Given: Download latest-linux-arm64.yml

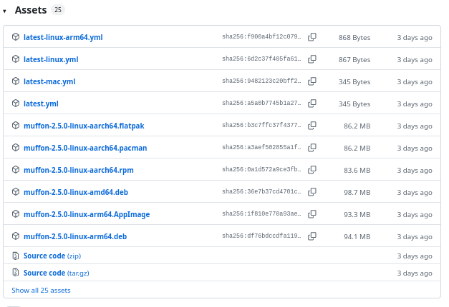Looking at the screenshot, I should point(63,37).
